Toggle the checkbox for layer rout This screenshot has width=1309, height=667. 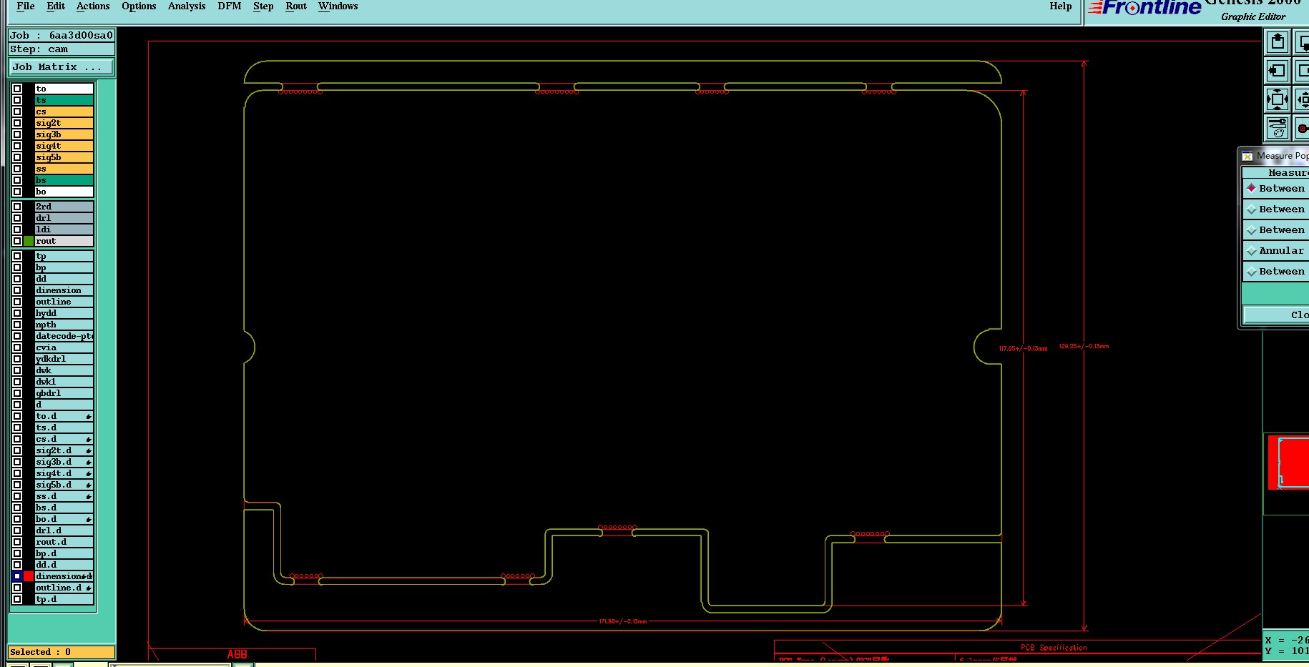[x=17, y=241]
